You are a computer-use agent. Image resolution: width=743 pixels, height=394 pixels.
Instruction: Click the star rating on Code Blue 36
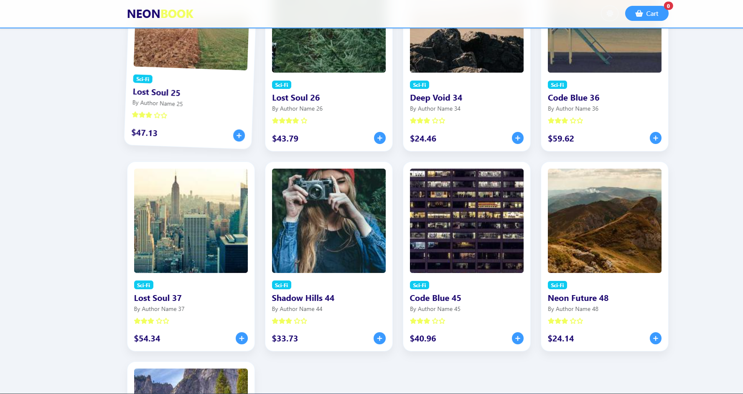tap(565, 121)
